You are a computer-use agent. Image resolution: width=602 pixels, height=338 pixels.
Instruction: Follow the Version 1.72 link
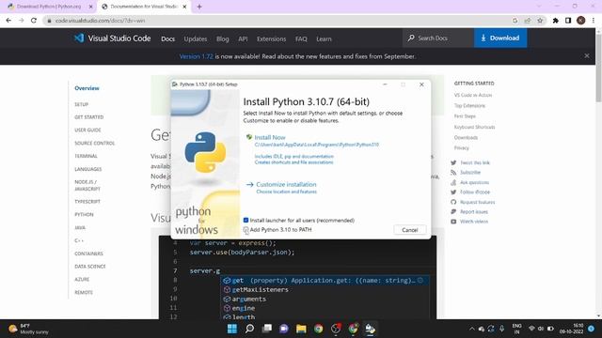pyautogui.click(x=197, y=56)
